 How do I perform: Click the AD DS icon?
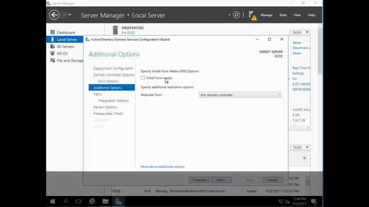coord(52,53)
